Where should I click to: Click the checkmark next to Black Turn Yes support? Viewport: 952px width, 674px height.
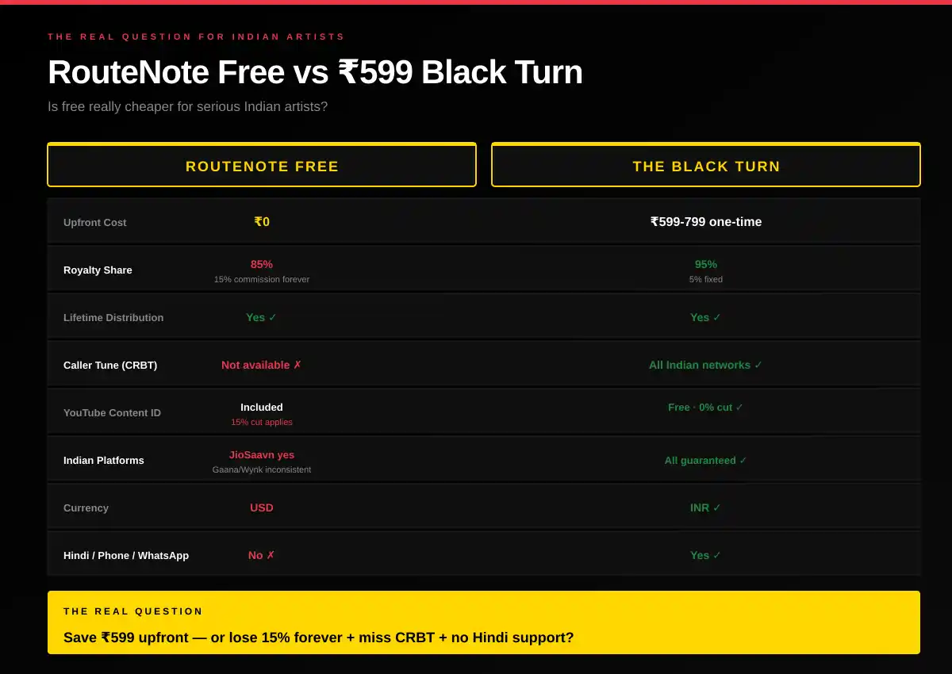pos(715,555)
